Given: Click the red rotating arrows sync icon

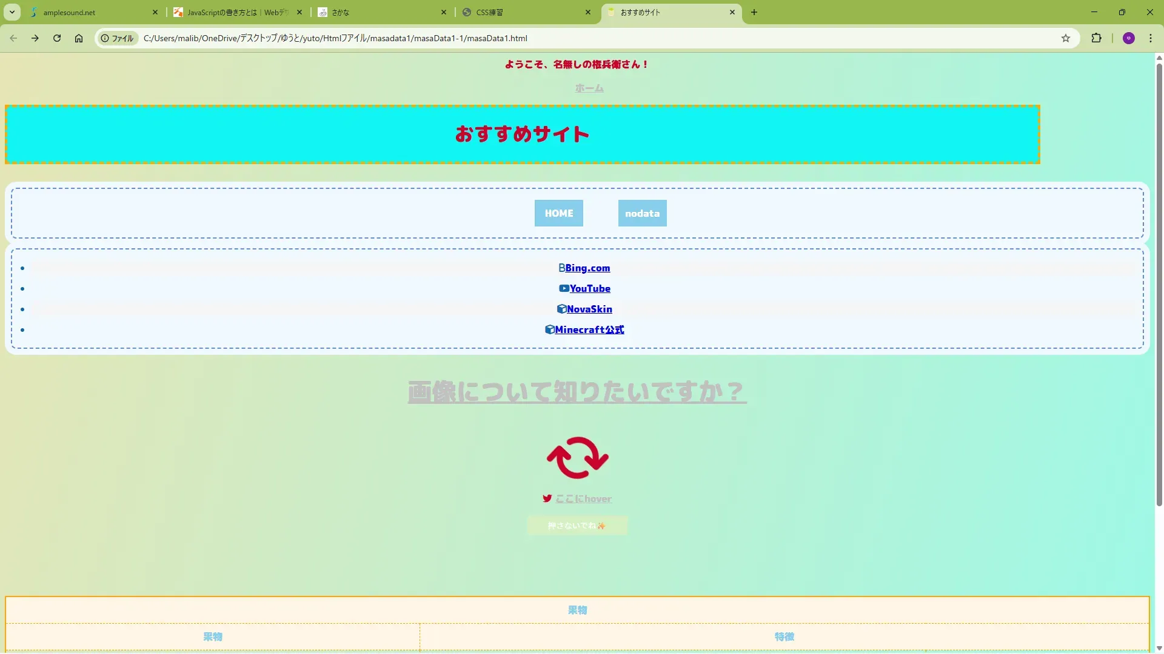Looking at the screenshot, I should point(577,458).
